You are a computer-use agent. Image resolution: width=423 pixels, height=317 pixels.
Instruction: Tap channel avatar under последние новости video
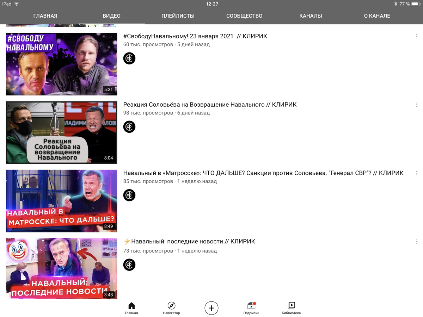(x=129, y=265)
